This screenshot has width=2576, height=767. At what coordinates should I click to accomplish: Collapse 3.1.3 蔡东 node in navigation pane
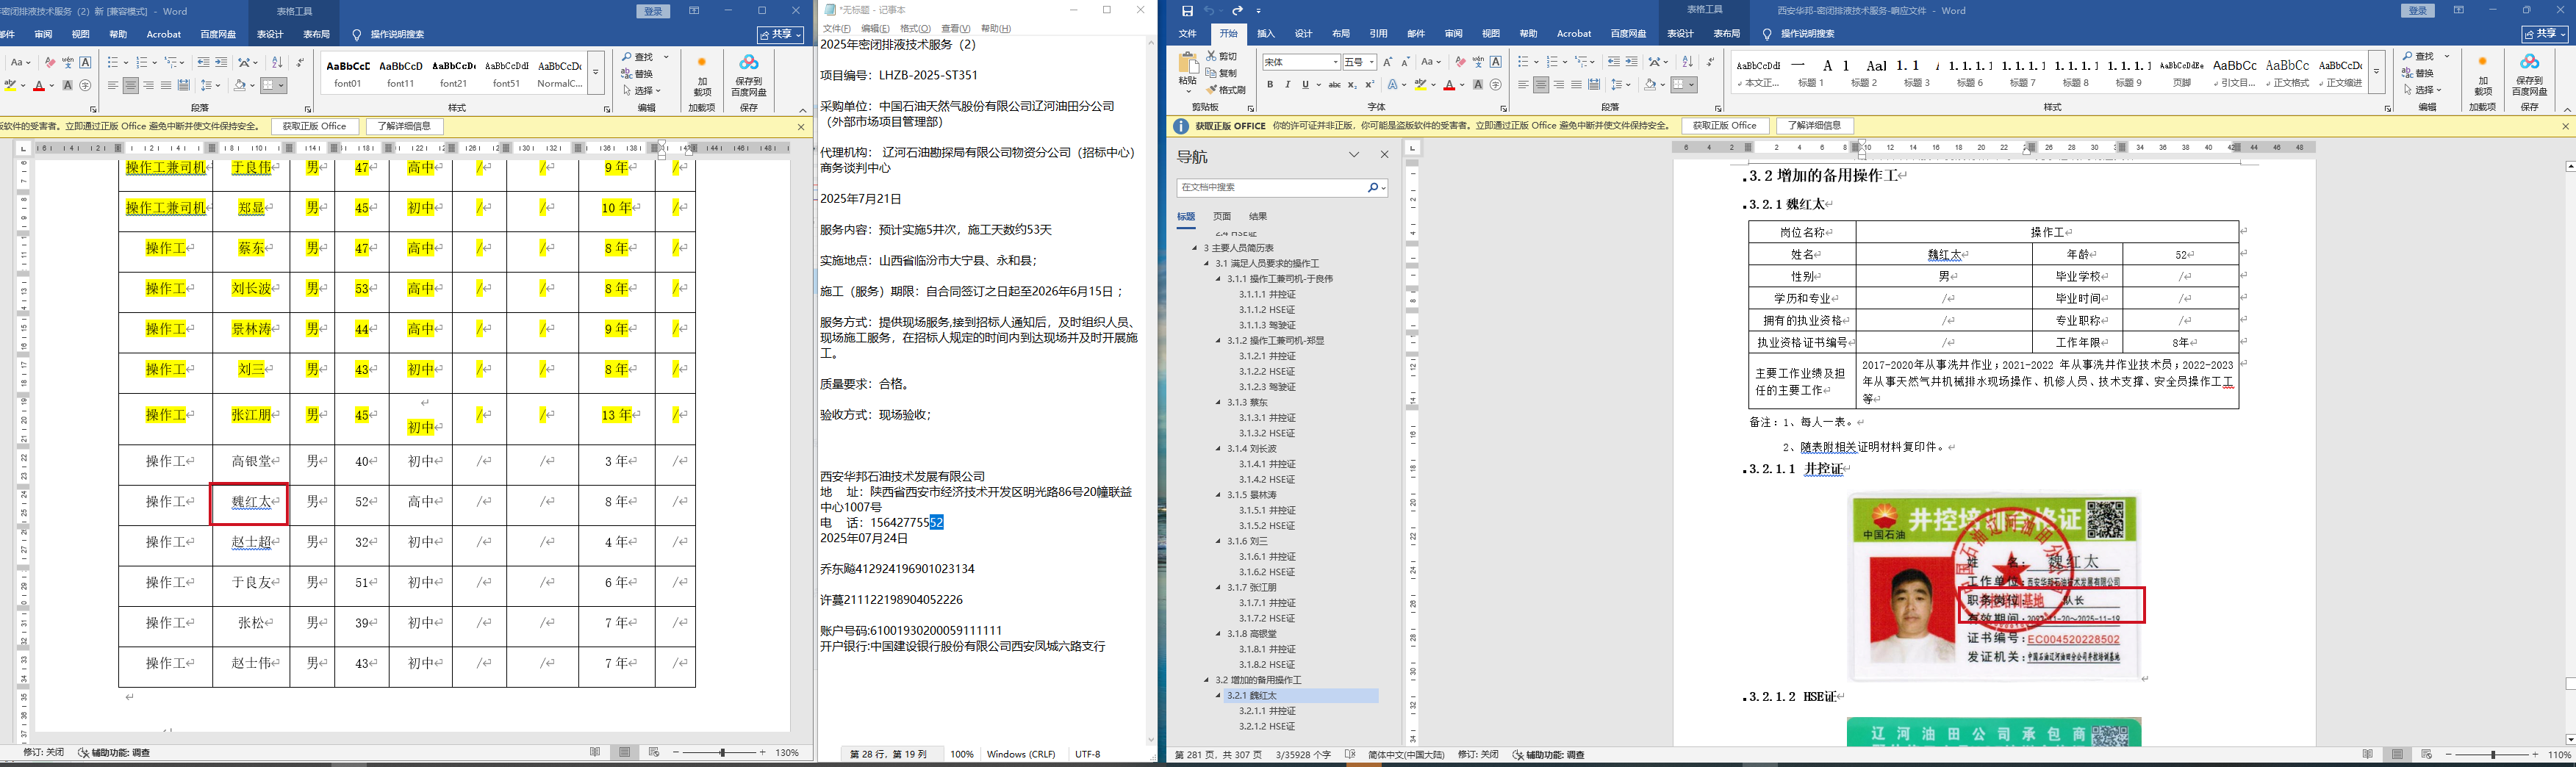pos(1218,402)
